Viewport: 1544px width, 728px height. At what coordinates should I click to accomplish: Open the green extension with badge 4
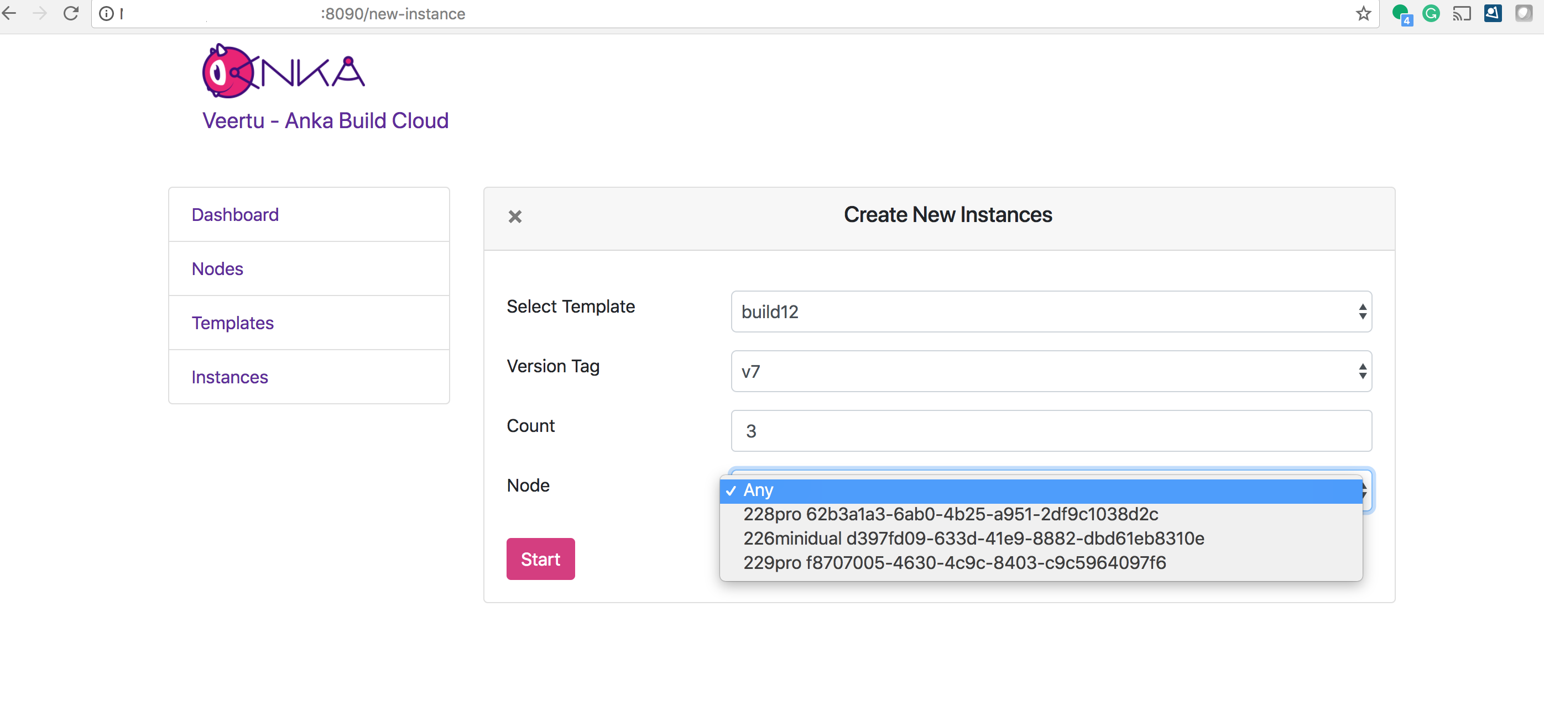click(1401, 13)
